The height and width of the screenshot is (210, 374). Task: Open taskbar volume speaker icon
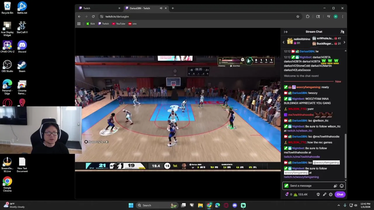[356, 205]
